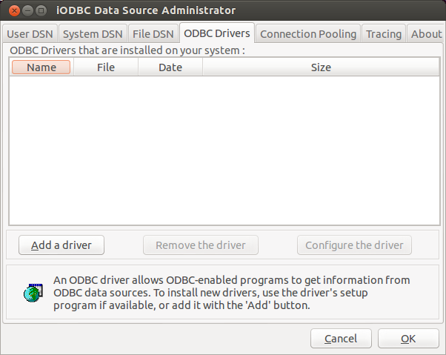Screen dimensions: 446x355
Task: Select the File DSN tab
Action: [153, 33]
